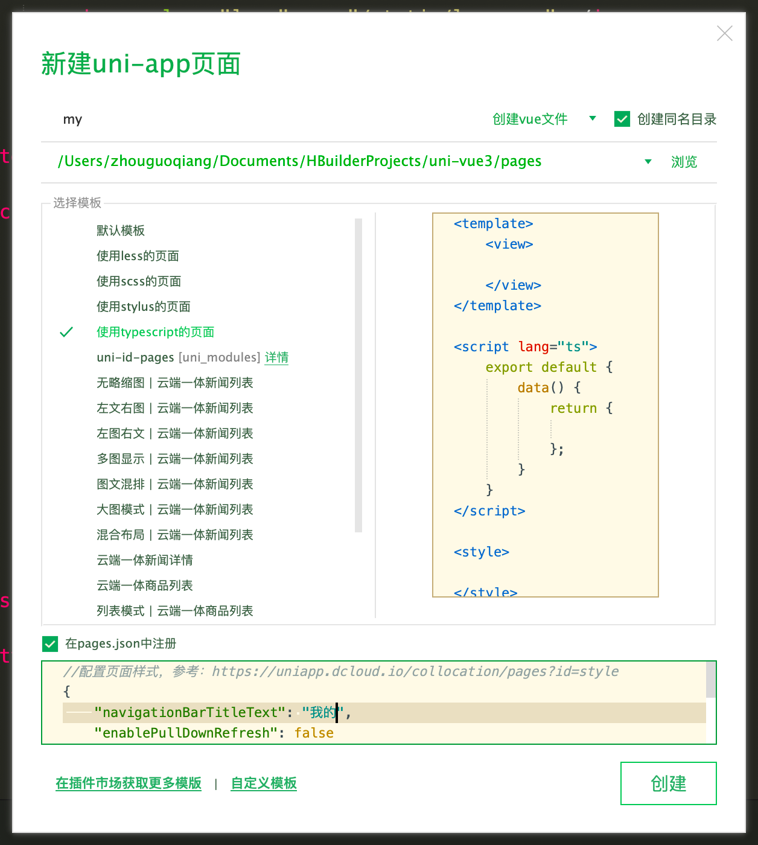758x845 pixels.
Task: Select the 使用less的页面 template
Action: coord(138,256)
